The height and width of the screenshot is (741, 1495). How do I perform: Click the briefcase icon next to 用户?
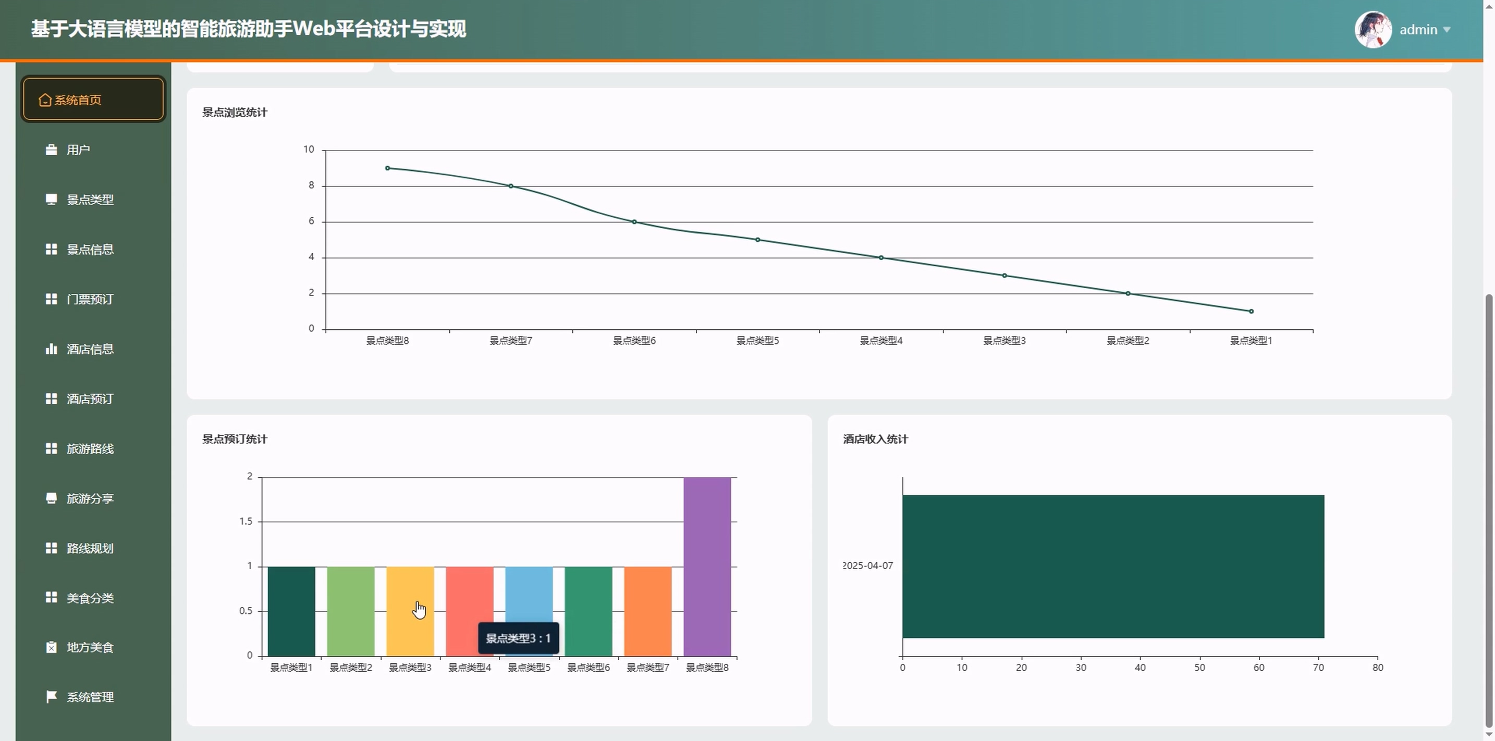51,150
